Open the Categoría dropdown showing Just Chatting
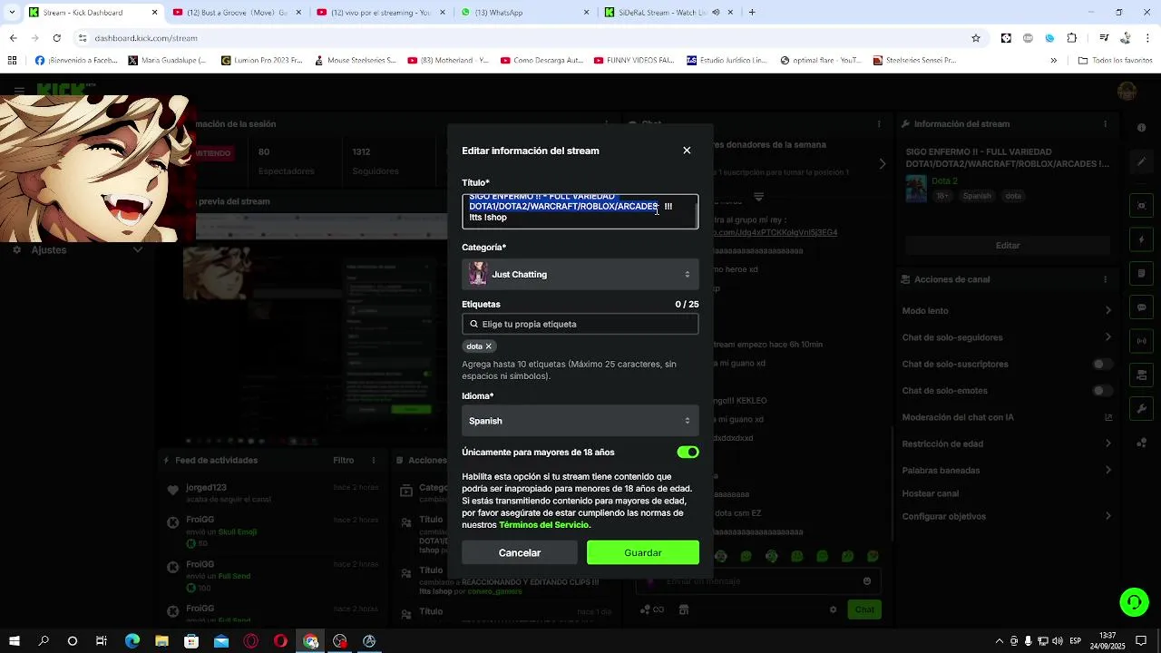 pyautogui.click(x=580, y=274)
